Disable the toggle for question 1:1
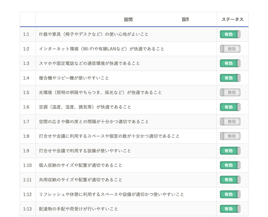This screenshot has width=268, height=217. (230, 34)
